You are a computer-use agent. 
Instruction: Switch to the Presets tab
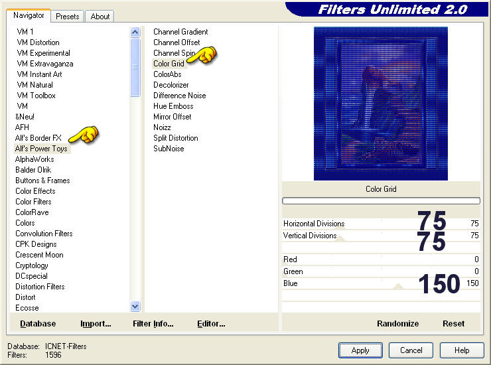point(67,17)
